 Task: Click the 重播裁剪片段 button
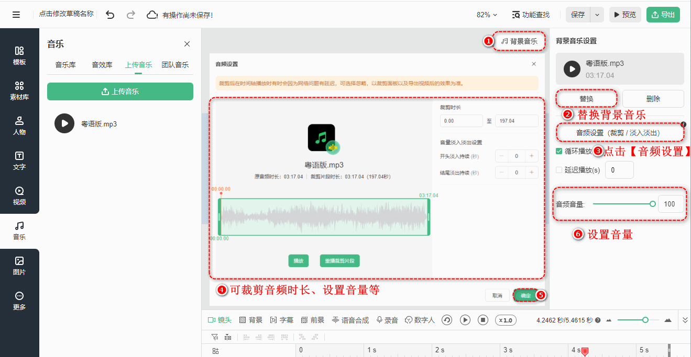coord(340,261)
